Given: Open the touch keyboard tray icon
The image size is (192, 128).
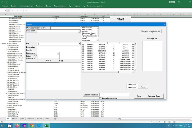Looking at the screenshot, I should coord(177,126).
